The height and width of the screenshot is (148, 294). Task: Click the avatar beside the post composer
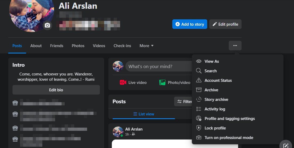(118, 66)
